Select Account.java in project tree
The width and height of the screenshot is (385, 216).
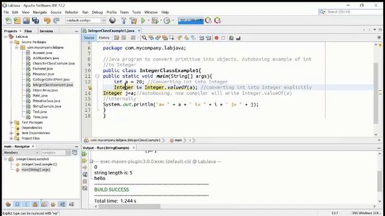tap(42, 53)
